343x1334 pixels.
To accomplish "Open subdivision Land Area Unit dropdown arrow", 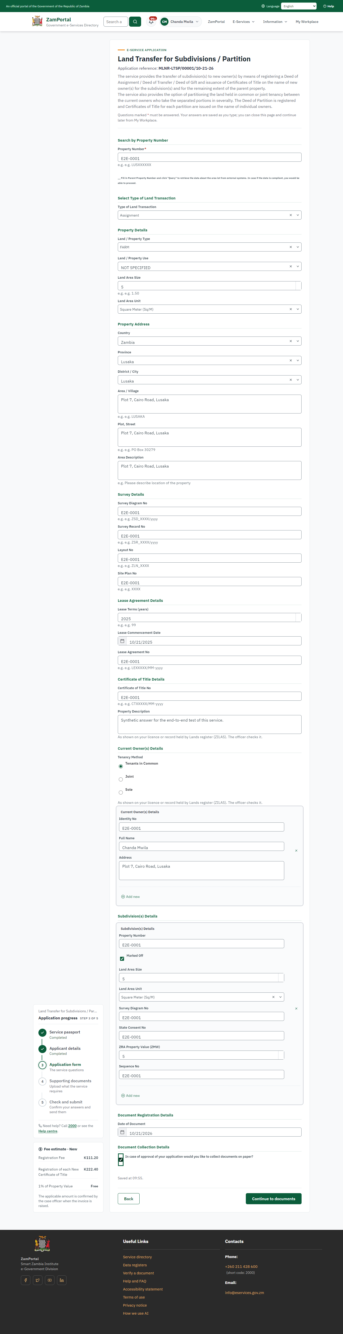I will point(280,997).
